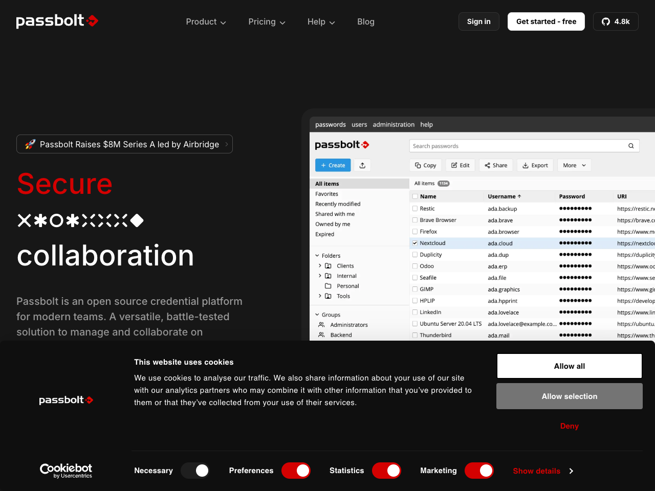Select Shared with me filter

pos(335,214)
